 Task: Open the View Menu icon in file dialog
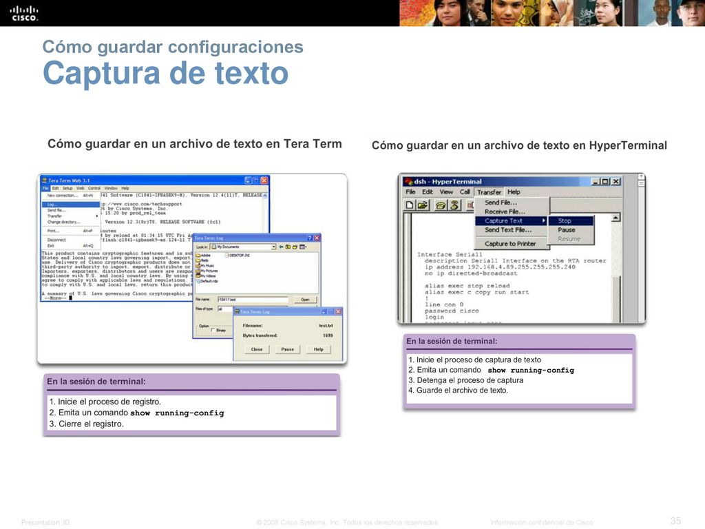(x=303, y=247)
